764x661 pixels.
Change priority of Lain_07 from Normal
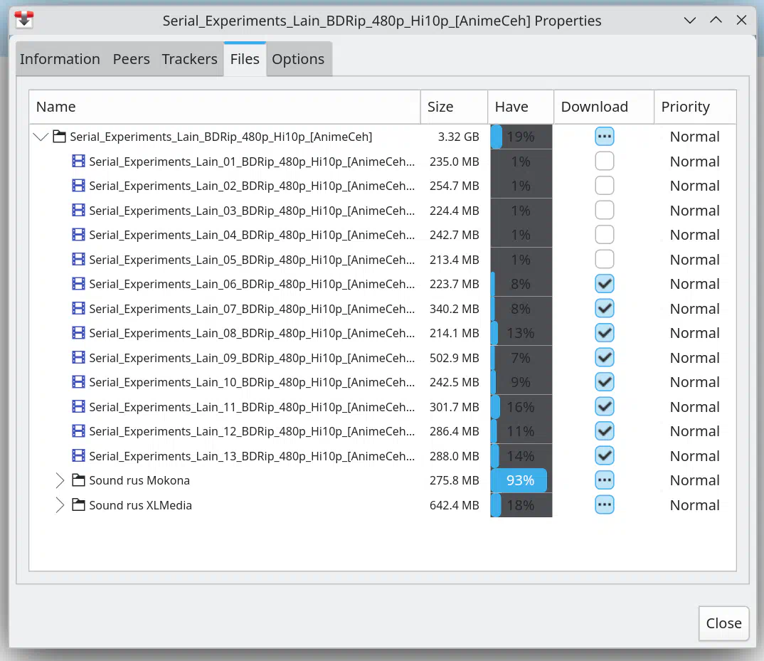(694, 309)
